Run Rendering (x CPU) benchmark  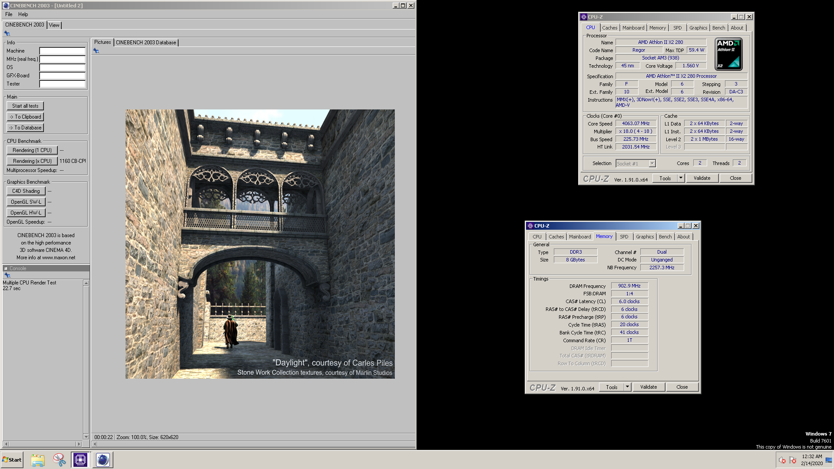click(32, 161)
